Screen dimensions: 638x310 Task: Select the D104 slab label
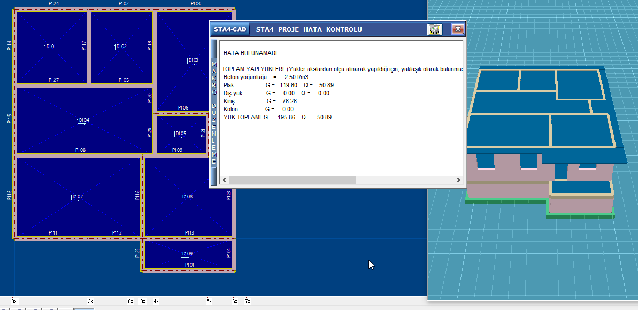[x=83, y=120]
